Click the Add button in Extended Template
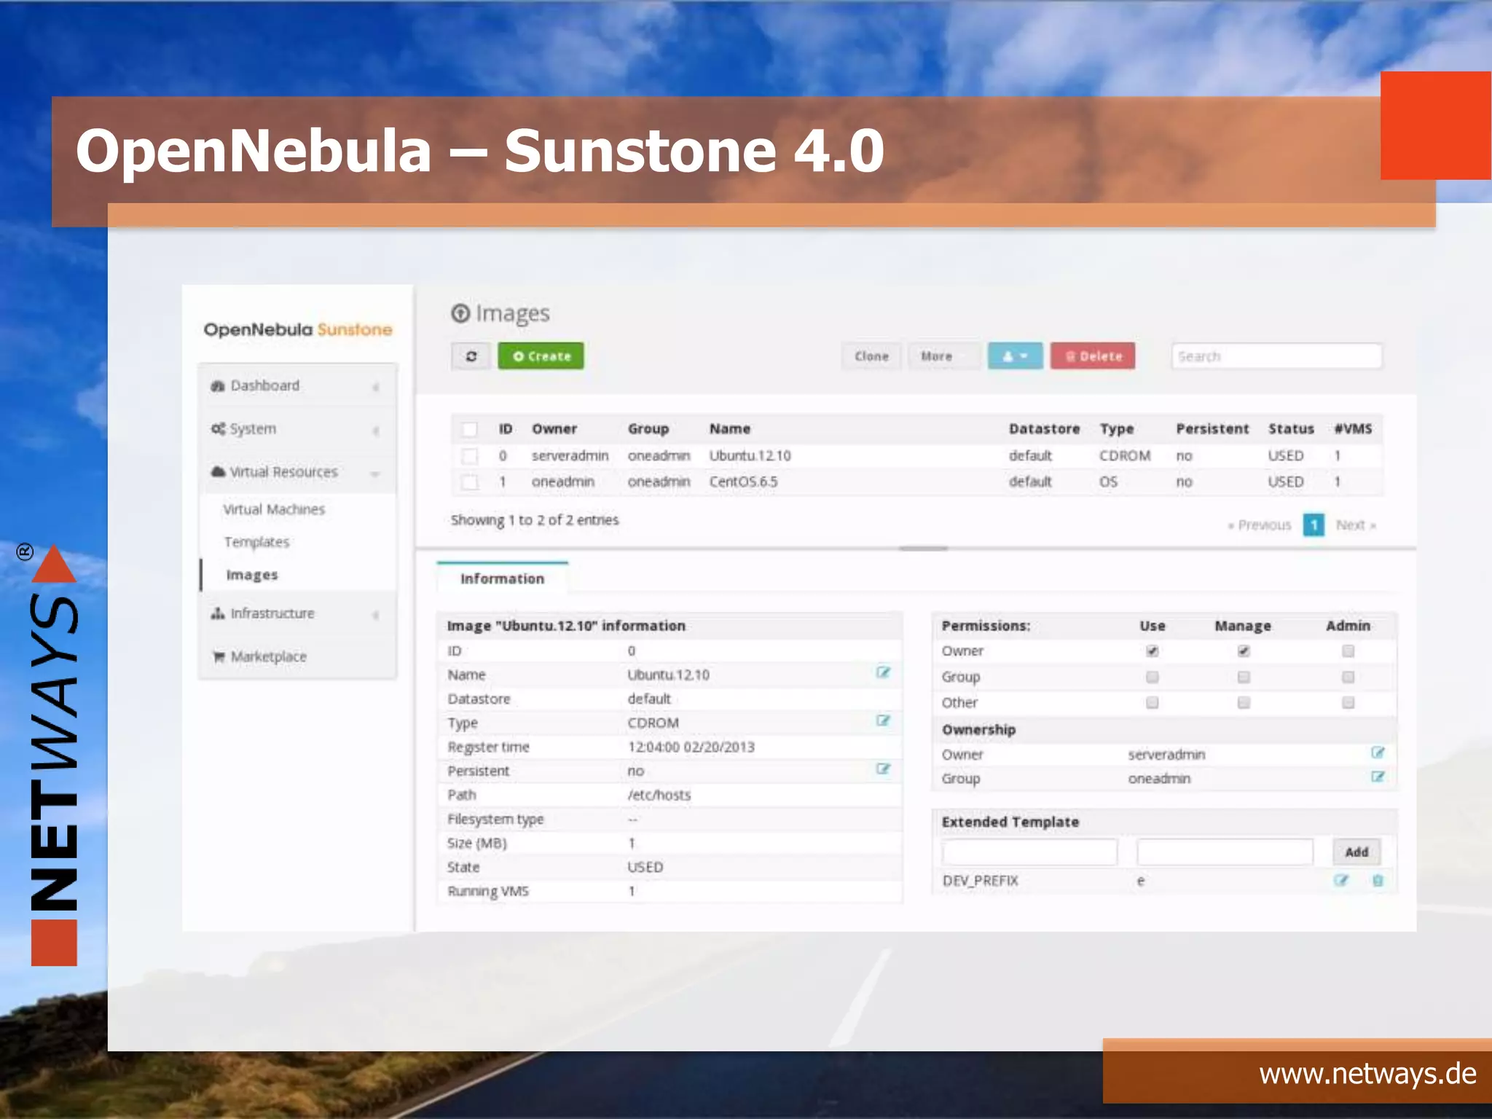The width and height of the screenshot is (1492, 1119). click(1356, 852)
